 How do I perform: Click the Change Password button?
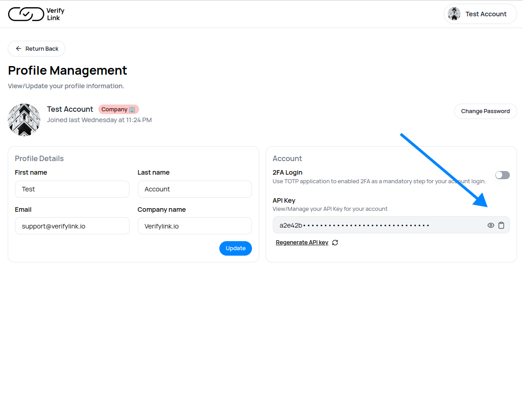[485, 111]
